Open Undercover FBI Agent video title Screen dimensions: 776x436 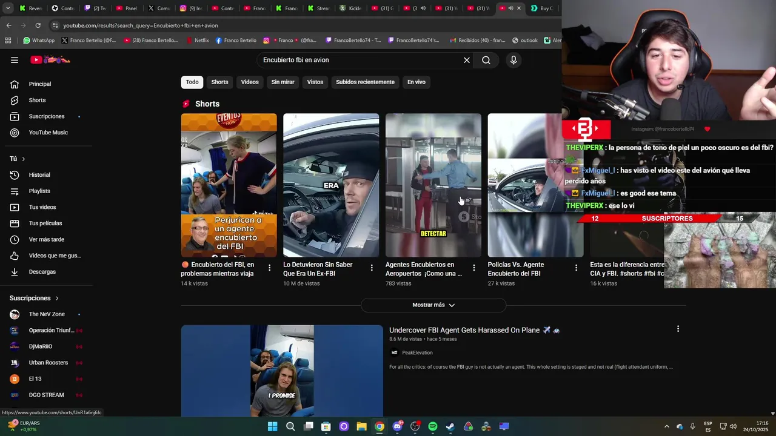[x=474, y=330]
